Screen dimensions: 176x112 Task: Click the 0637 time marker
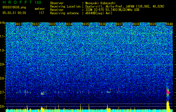[119, 24]
